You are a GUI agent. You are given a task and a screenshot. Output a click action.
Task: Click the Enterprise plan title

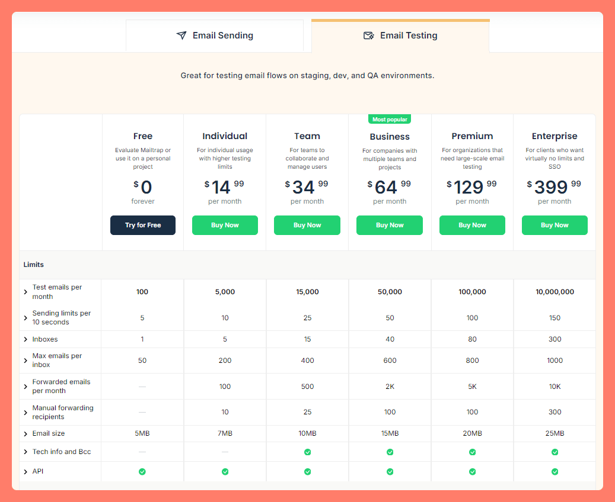tap(555, 136)
